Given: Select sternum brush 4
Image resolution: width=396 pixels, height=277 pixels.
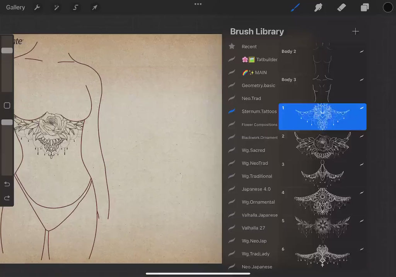Looking at the screenshot, I should [x=323, y=201].
